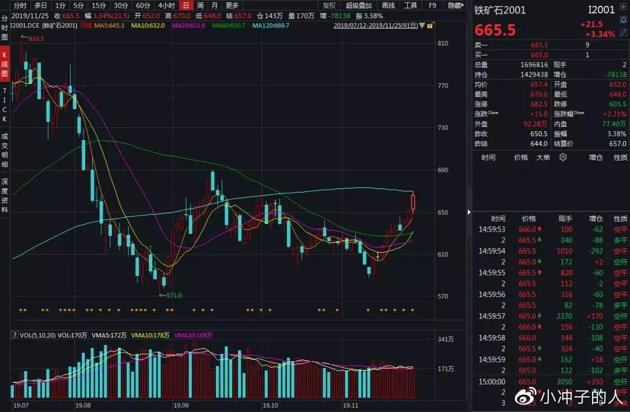Viewport: 630px width, 412px height.
Task: Collapse right panel with side arrow
Action: (468, 212)
